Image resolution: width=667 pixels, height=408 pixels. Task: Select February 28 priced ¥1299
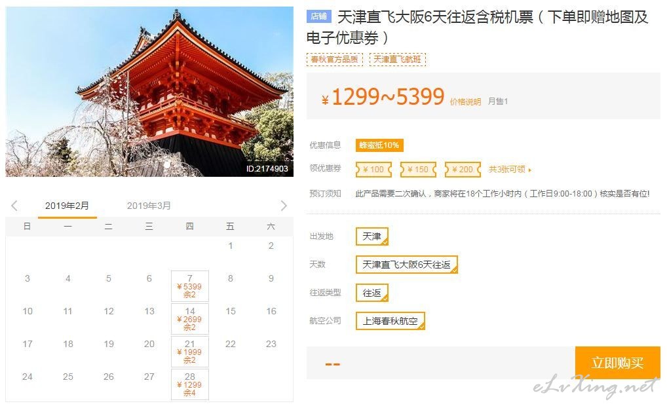click(190, 384)
